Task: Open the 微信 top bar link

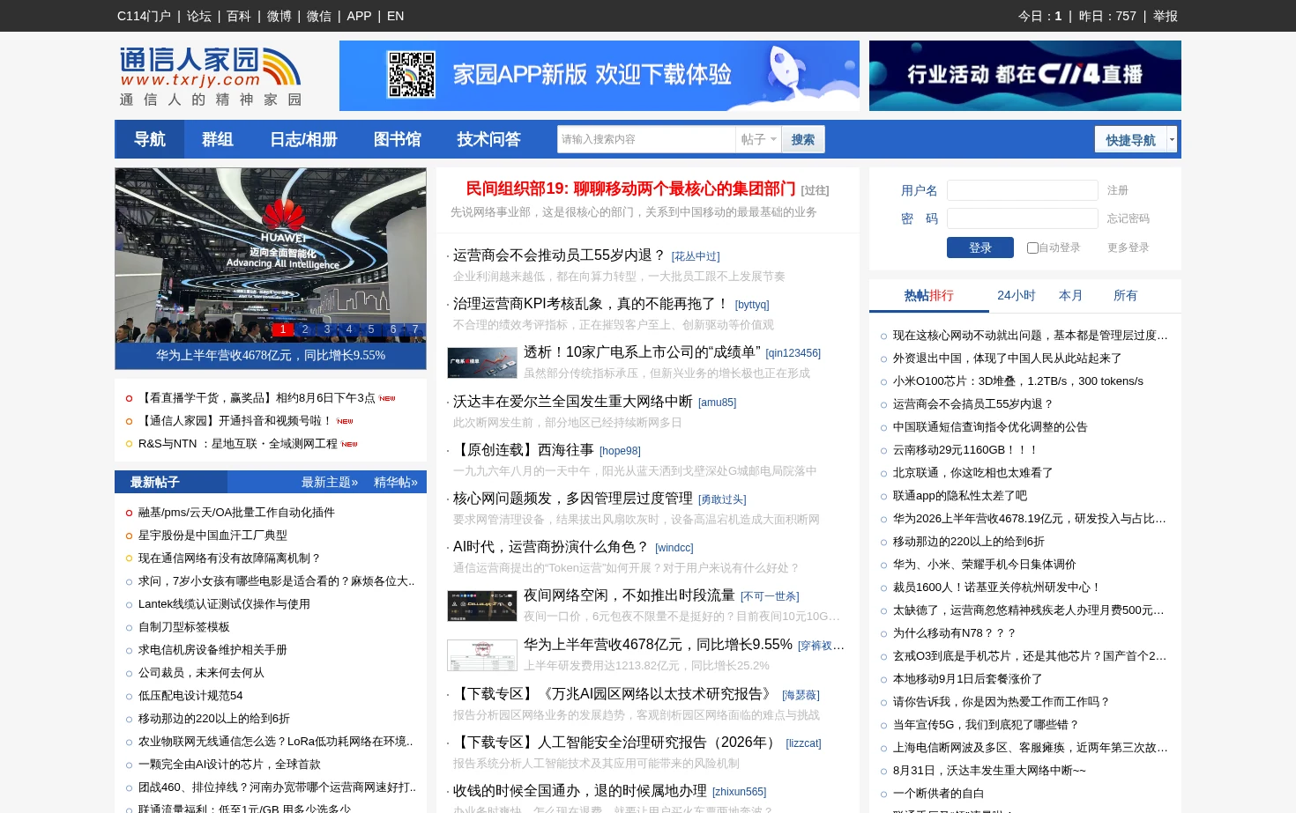Action: click(x=319, y=16)
